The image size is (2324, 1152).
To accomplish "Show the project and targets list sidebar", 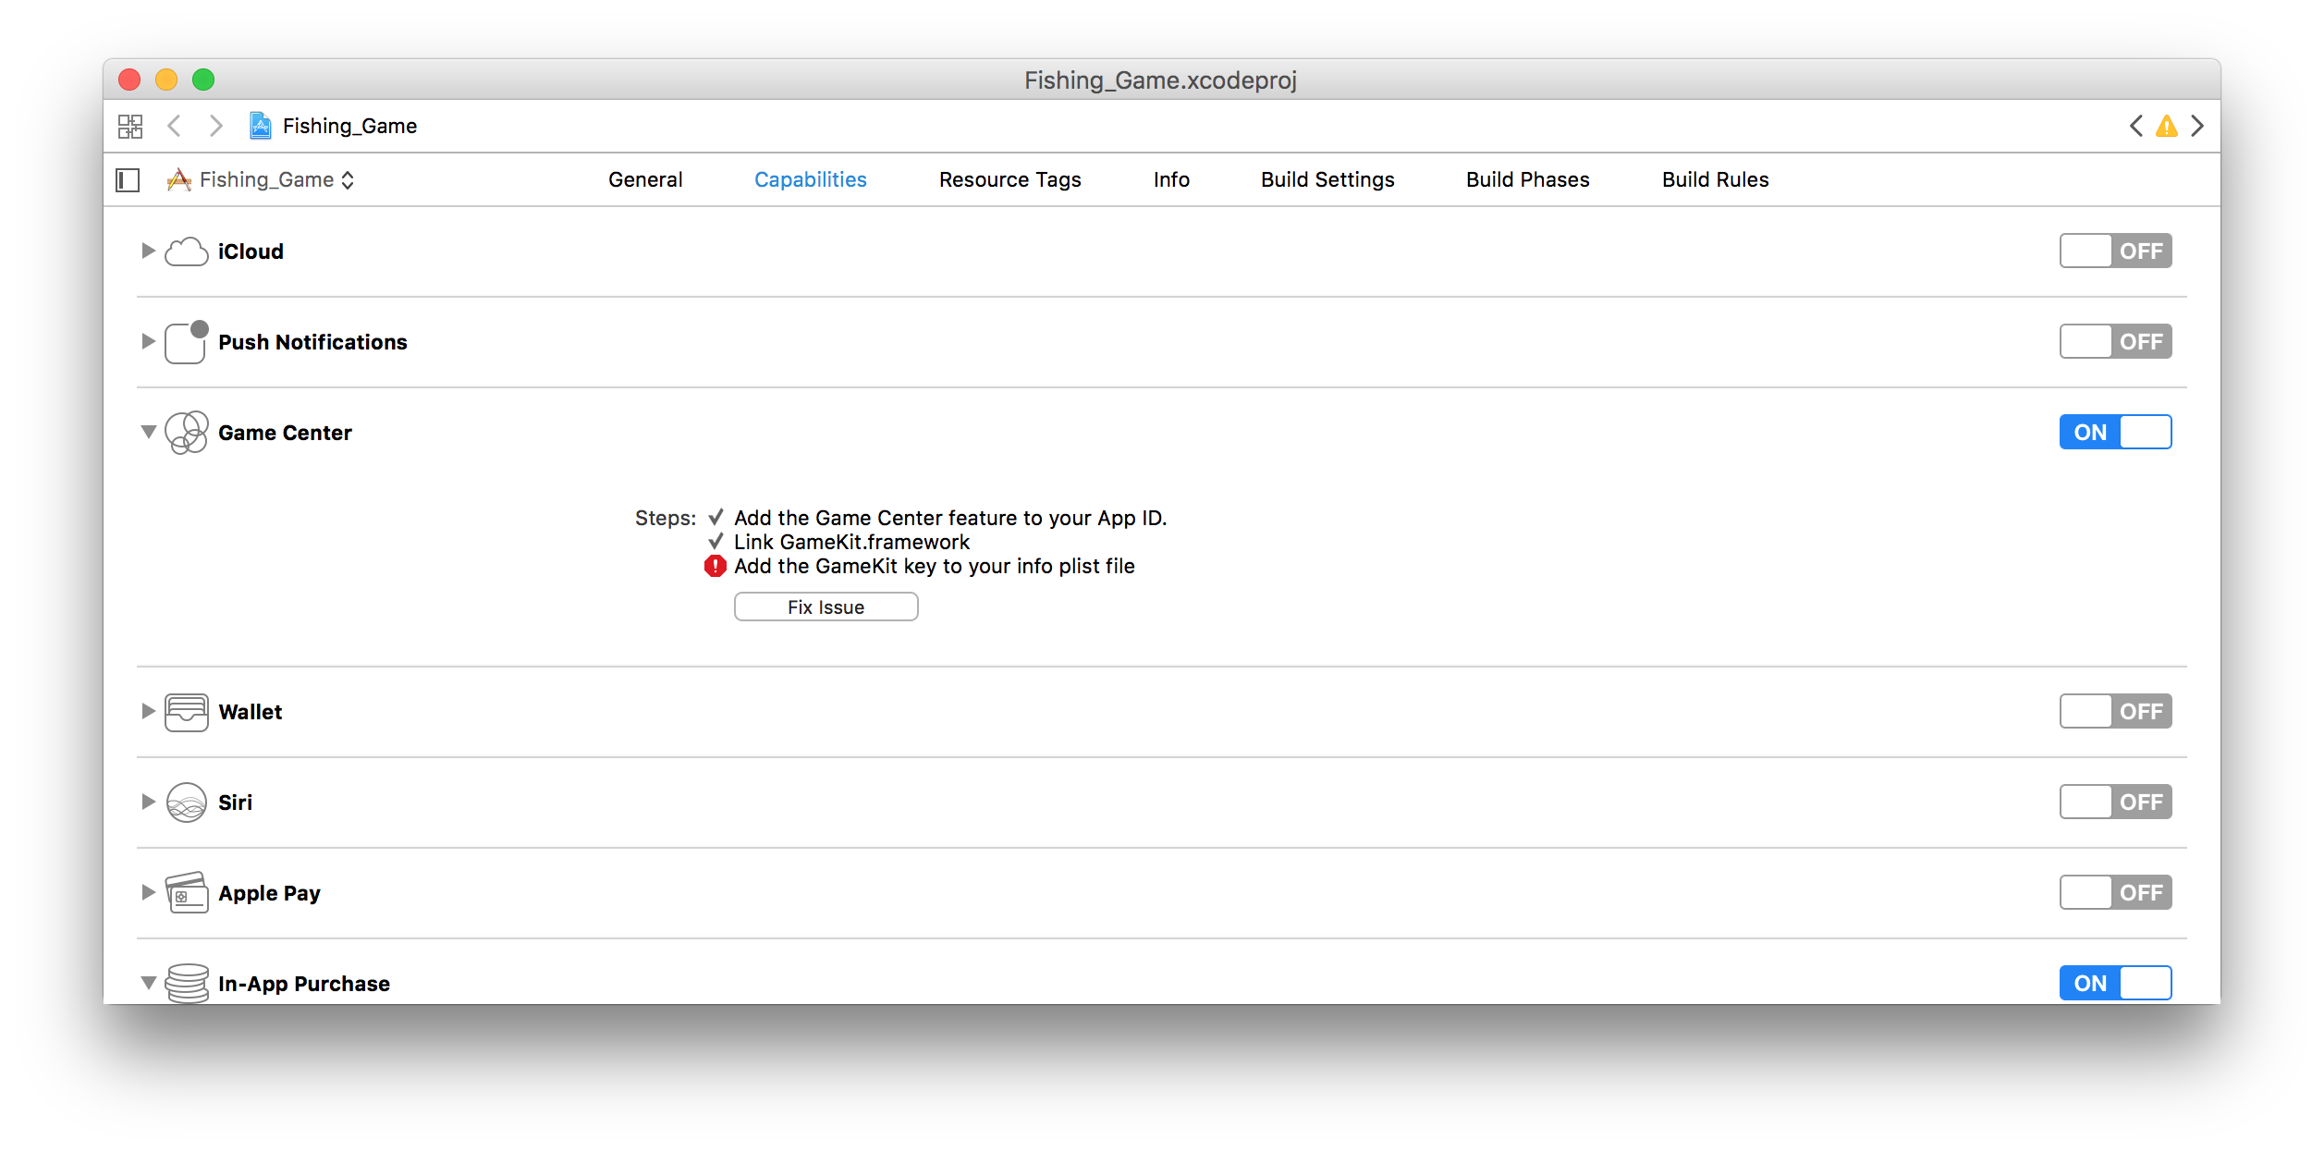I will (128, 179).
